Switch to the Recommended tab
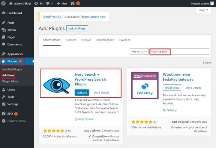216x148 pixels. click(105, 40)
